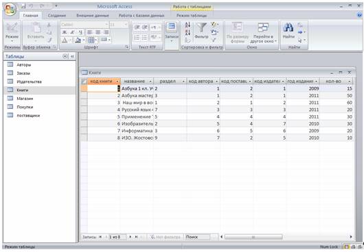
Task: Click the Режим view button
Action: (12, 32)
